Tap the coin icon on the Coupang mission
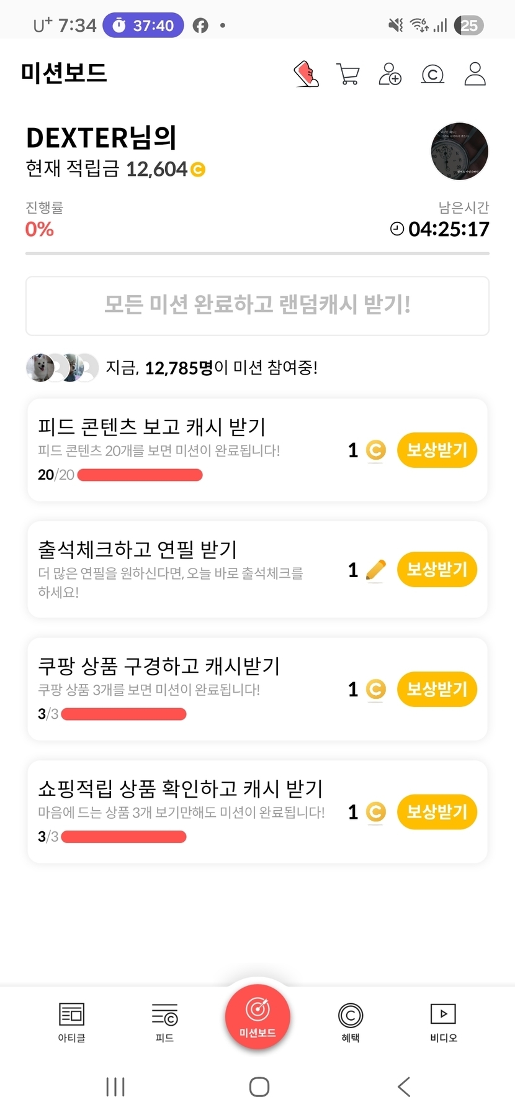The height and width of the screenshot is (1117, 515). [375, 689]
